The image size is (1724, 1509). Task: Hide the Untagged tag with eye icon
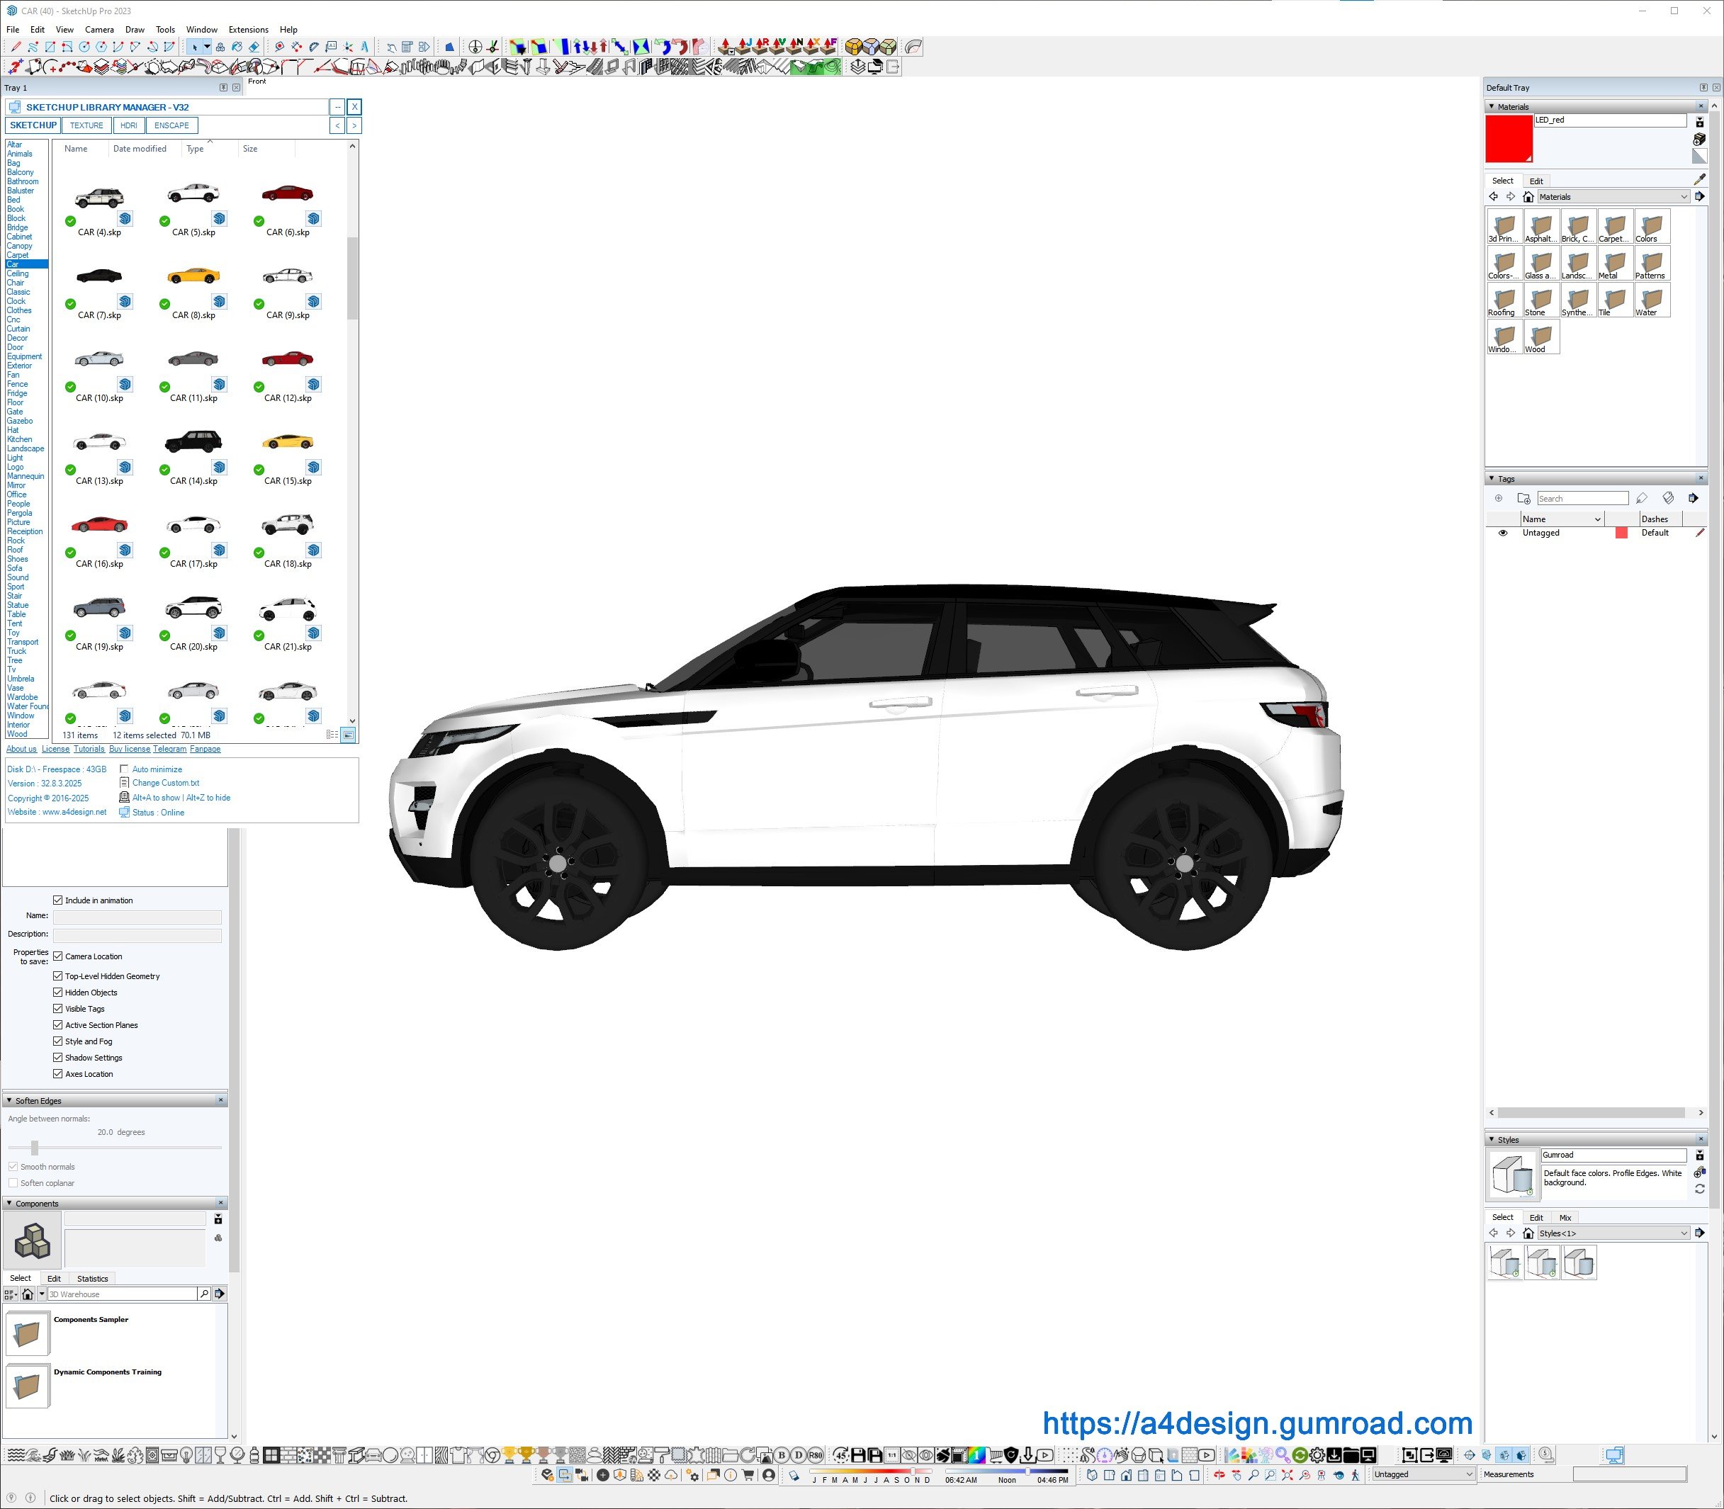[x=1502, y=533]
